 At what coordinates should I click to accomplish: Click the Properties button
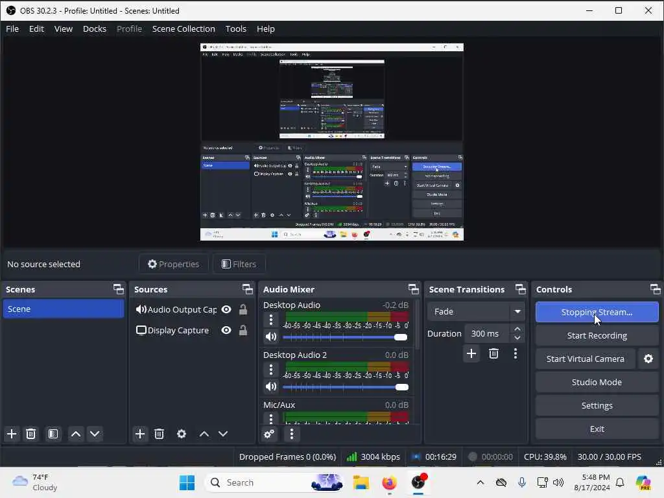point(174,264)
